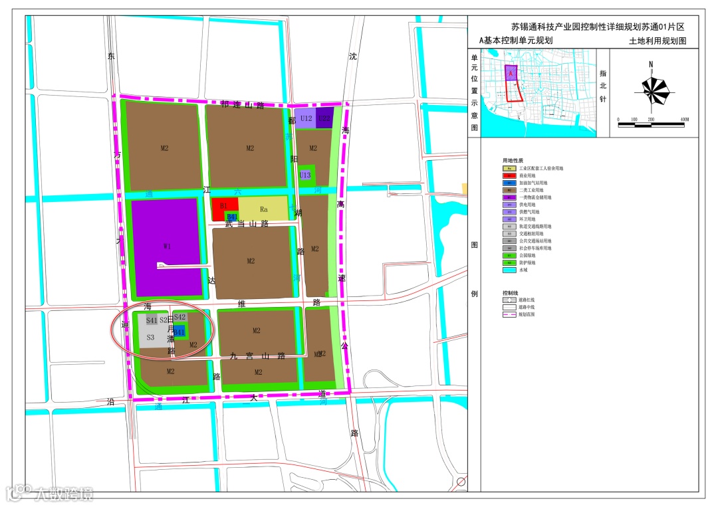Click the 指北针 vertical label

603,86
